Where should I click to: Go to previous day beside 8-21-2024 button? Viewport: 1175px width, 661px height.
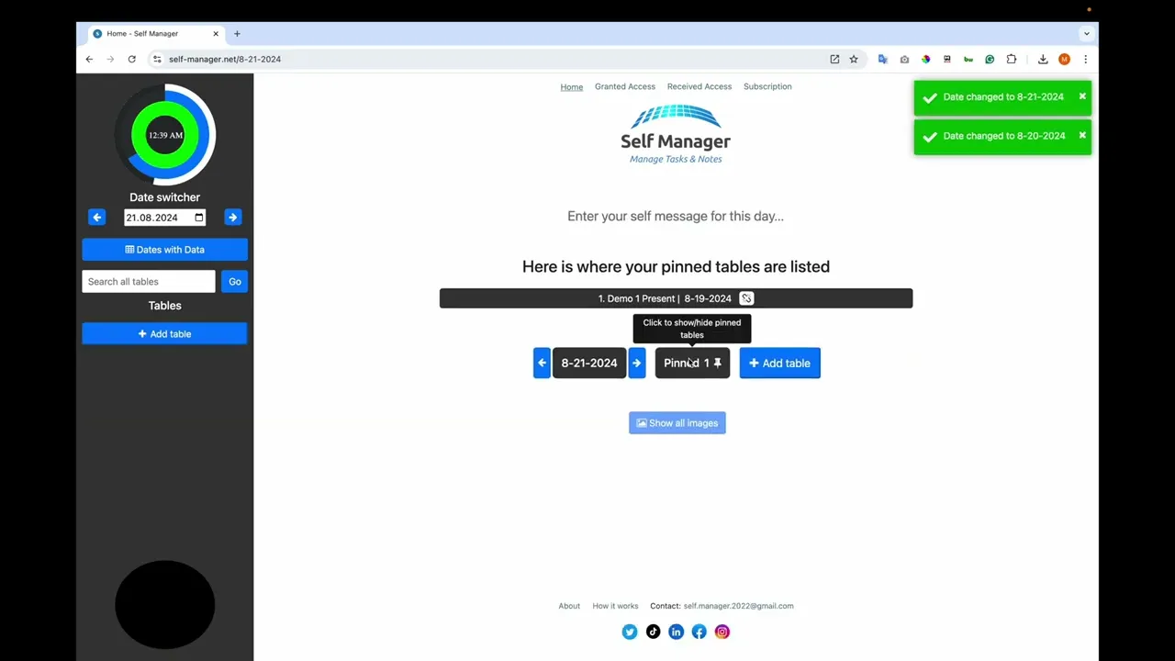(x=542, y=363)
